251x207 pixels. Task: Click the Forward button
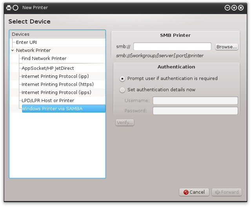coord(227,192)
